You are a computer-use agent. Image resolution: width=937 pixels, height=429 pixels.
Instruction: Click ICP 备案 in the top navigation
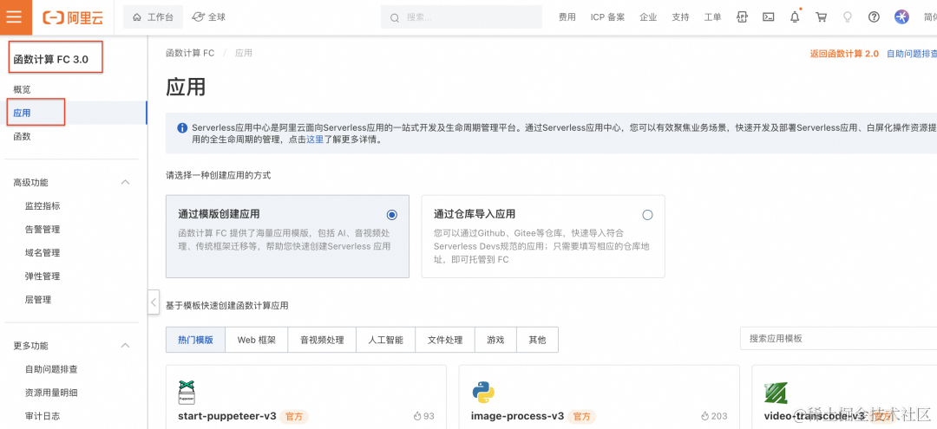click(x=607, y=17)
